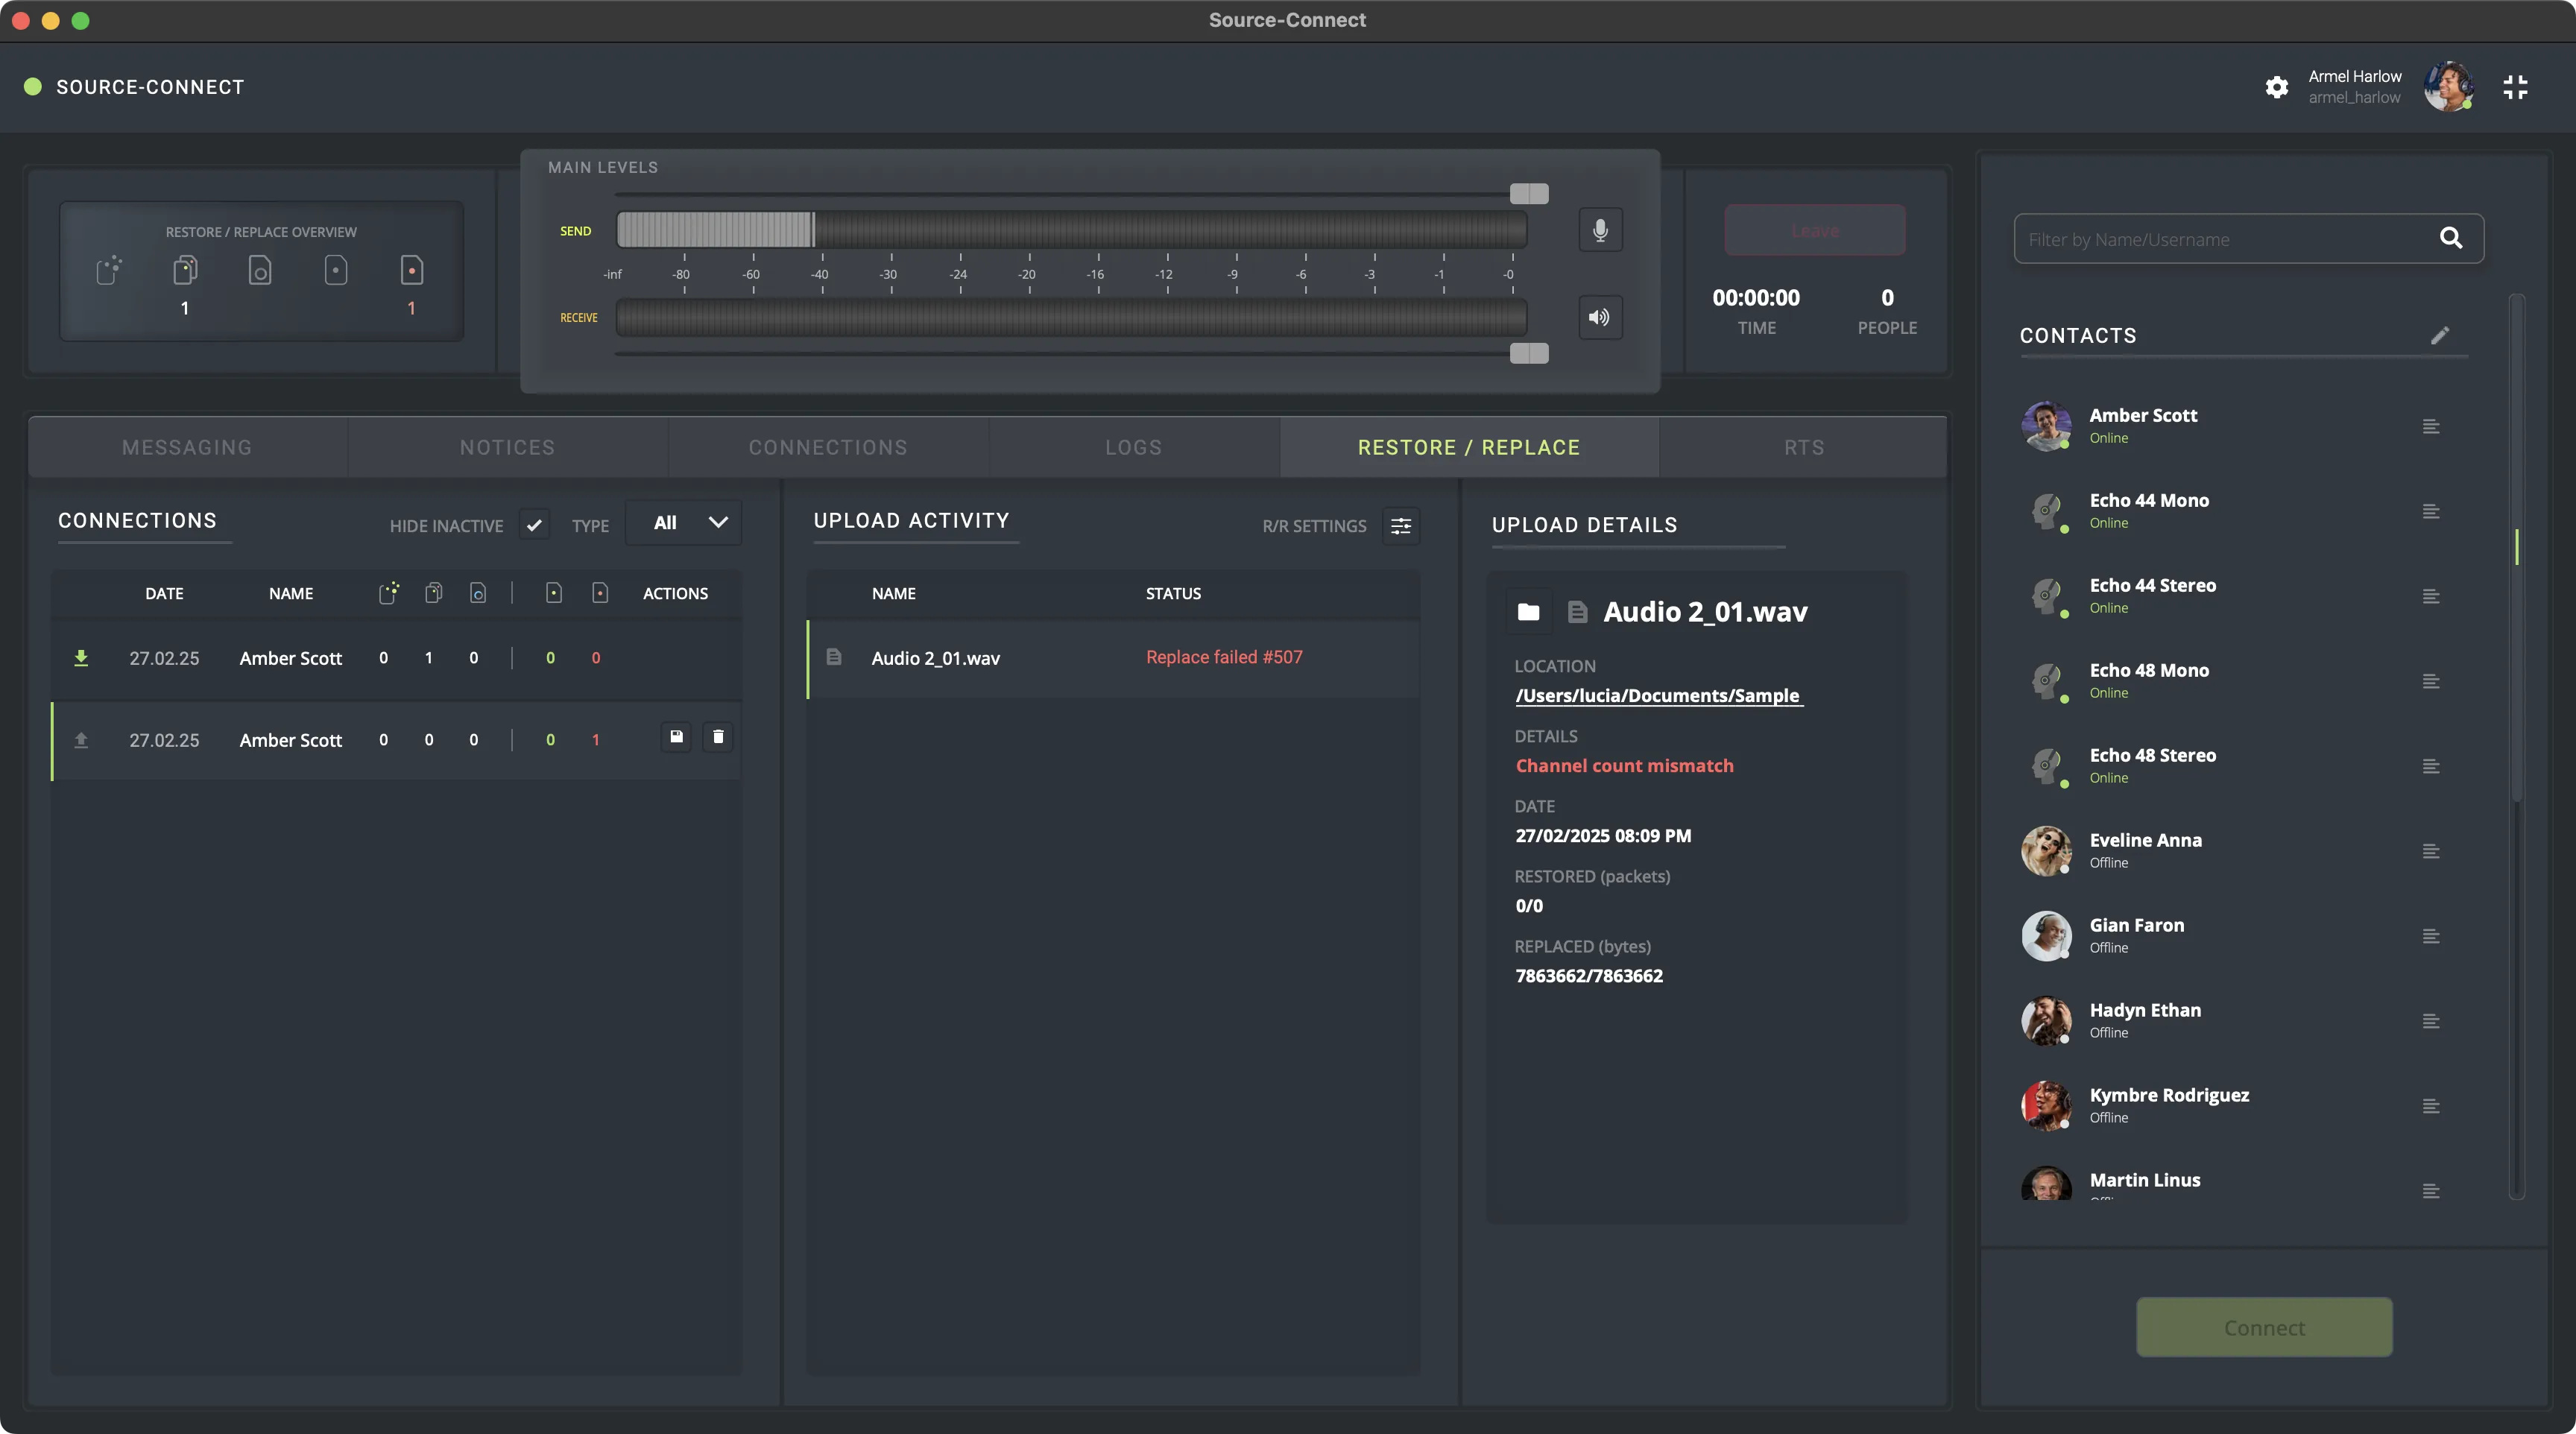Viewport: 2576px width, 1434px height.
Task: Open settings via the gear icon
Action: pos(2276,87)
